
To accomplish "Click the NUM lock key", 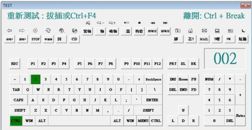I will click(x=209, y=79).
